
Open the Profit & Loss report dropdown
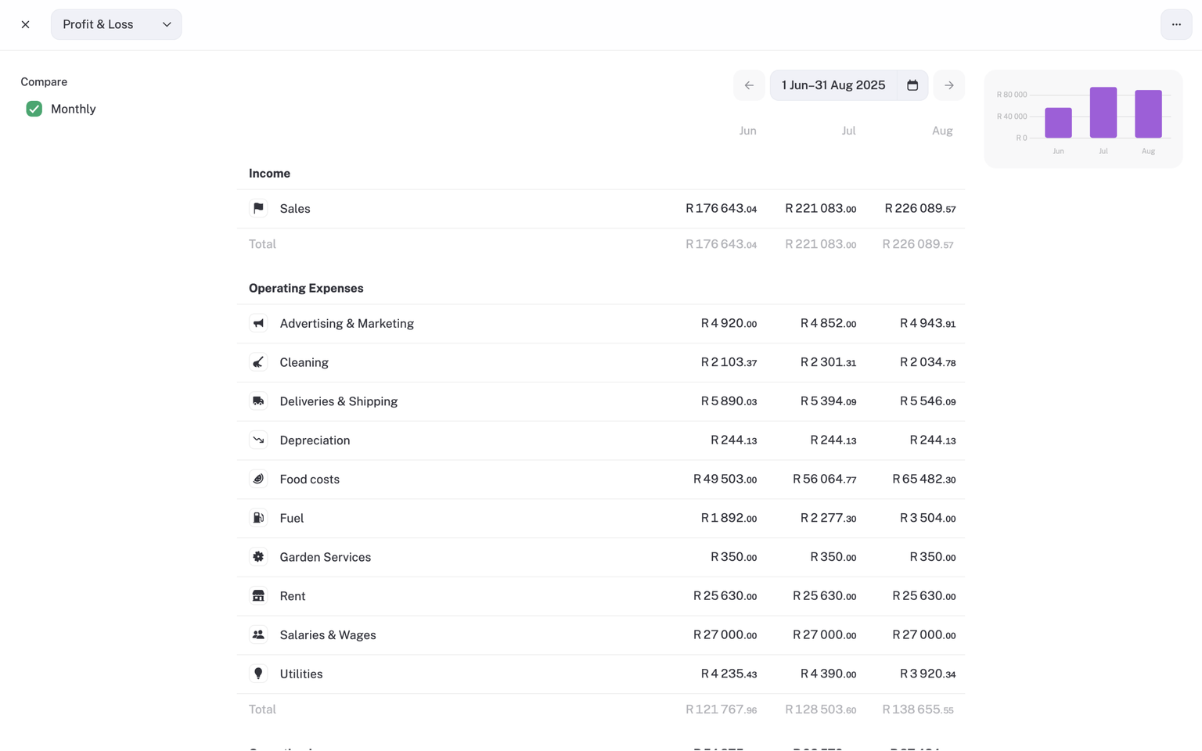pos(117,24)
